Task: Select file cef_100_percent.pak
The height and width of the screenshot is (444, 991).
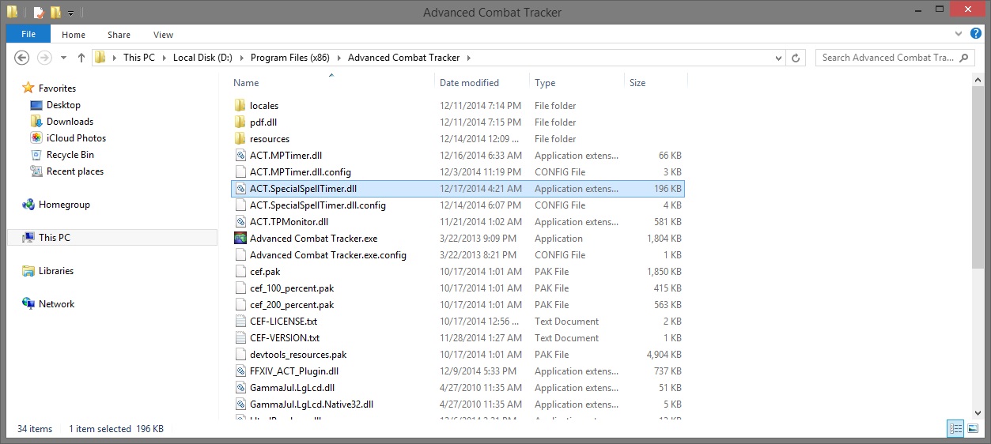Action: pos(292,288)
